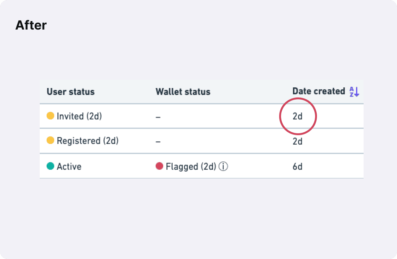Click the circled 2d date value
This screenshot has width=397, height=259.
click(297, 116)
